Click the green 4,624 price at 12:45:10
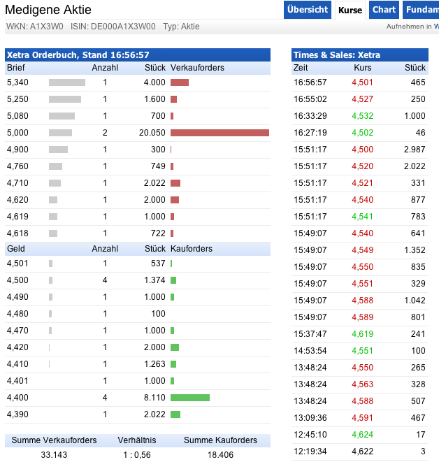439x462 pixels. 362,434
